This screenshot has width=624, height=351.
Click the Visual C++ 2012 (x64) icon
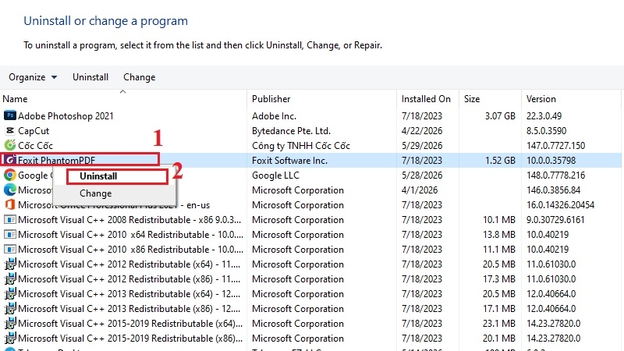point(10,264)
